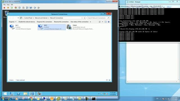Click the Change your view icon
Viewport: 180px width, 101px height.
pos(100,22)
